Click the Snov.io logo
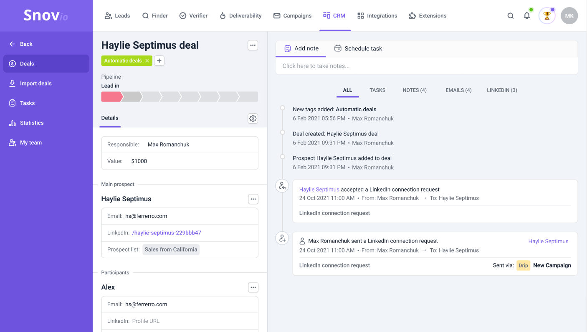Screen dimensions: 587x332 [x=46, y=15]
